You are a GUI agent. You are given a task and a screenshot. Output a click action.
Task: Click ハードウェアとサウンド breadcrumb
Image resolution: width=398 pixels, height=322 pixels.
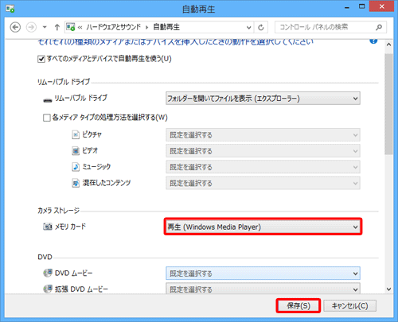(113, 27)
